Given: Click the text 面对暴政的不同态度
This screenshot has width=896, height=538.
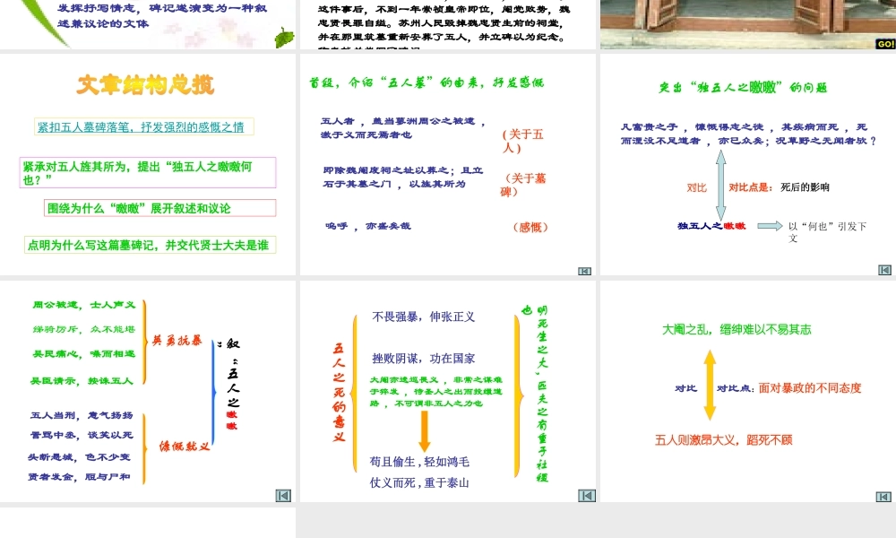Looking at the screenshot, I should (x=810, y=388).
